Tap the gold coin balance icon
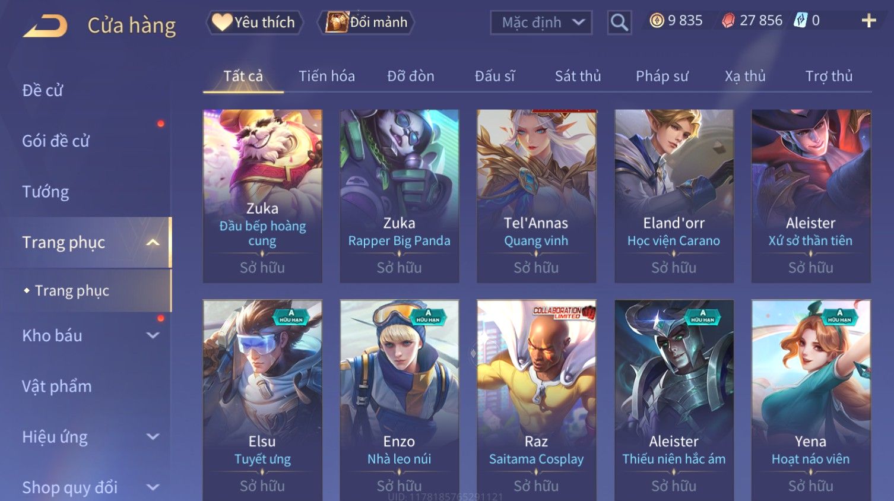The width and height of the screenshot is (894, 501). click(x=657, y=21)
